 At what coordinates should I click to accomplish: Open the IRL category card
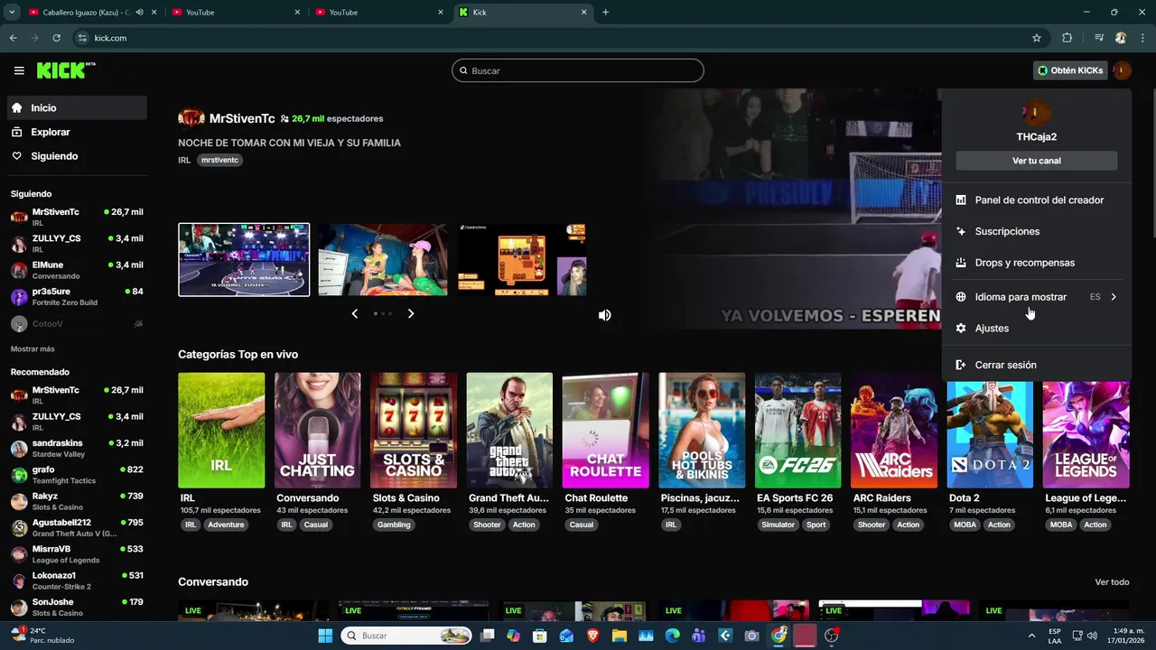tap(221, 431)
